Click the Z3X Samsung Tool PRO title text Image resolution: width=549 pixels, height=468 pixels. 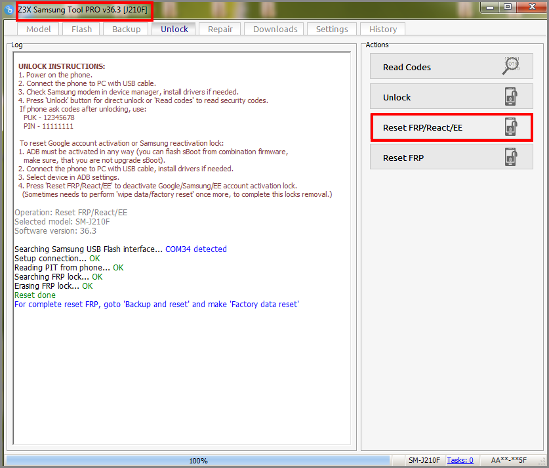tap(83, 10)
